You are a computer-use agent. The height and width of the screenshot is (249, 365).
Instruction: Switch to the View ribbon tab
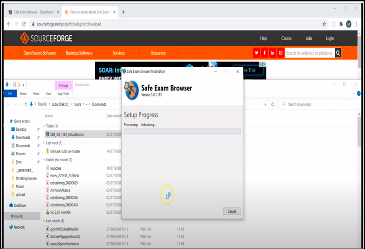[49, 94]
